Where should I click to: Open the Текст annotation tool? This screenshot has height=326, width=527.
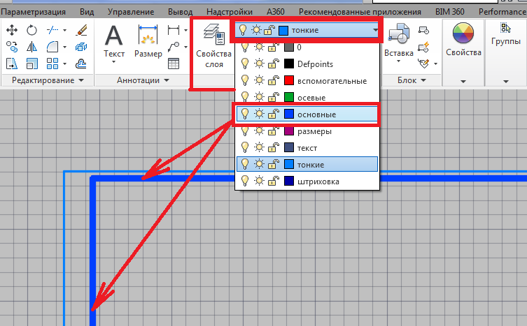click(114, 40)
